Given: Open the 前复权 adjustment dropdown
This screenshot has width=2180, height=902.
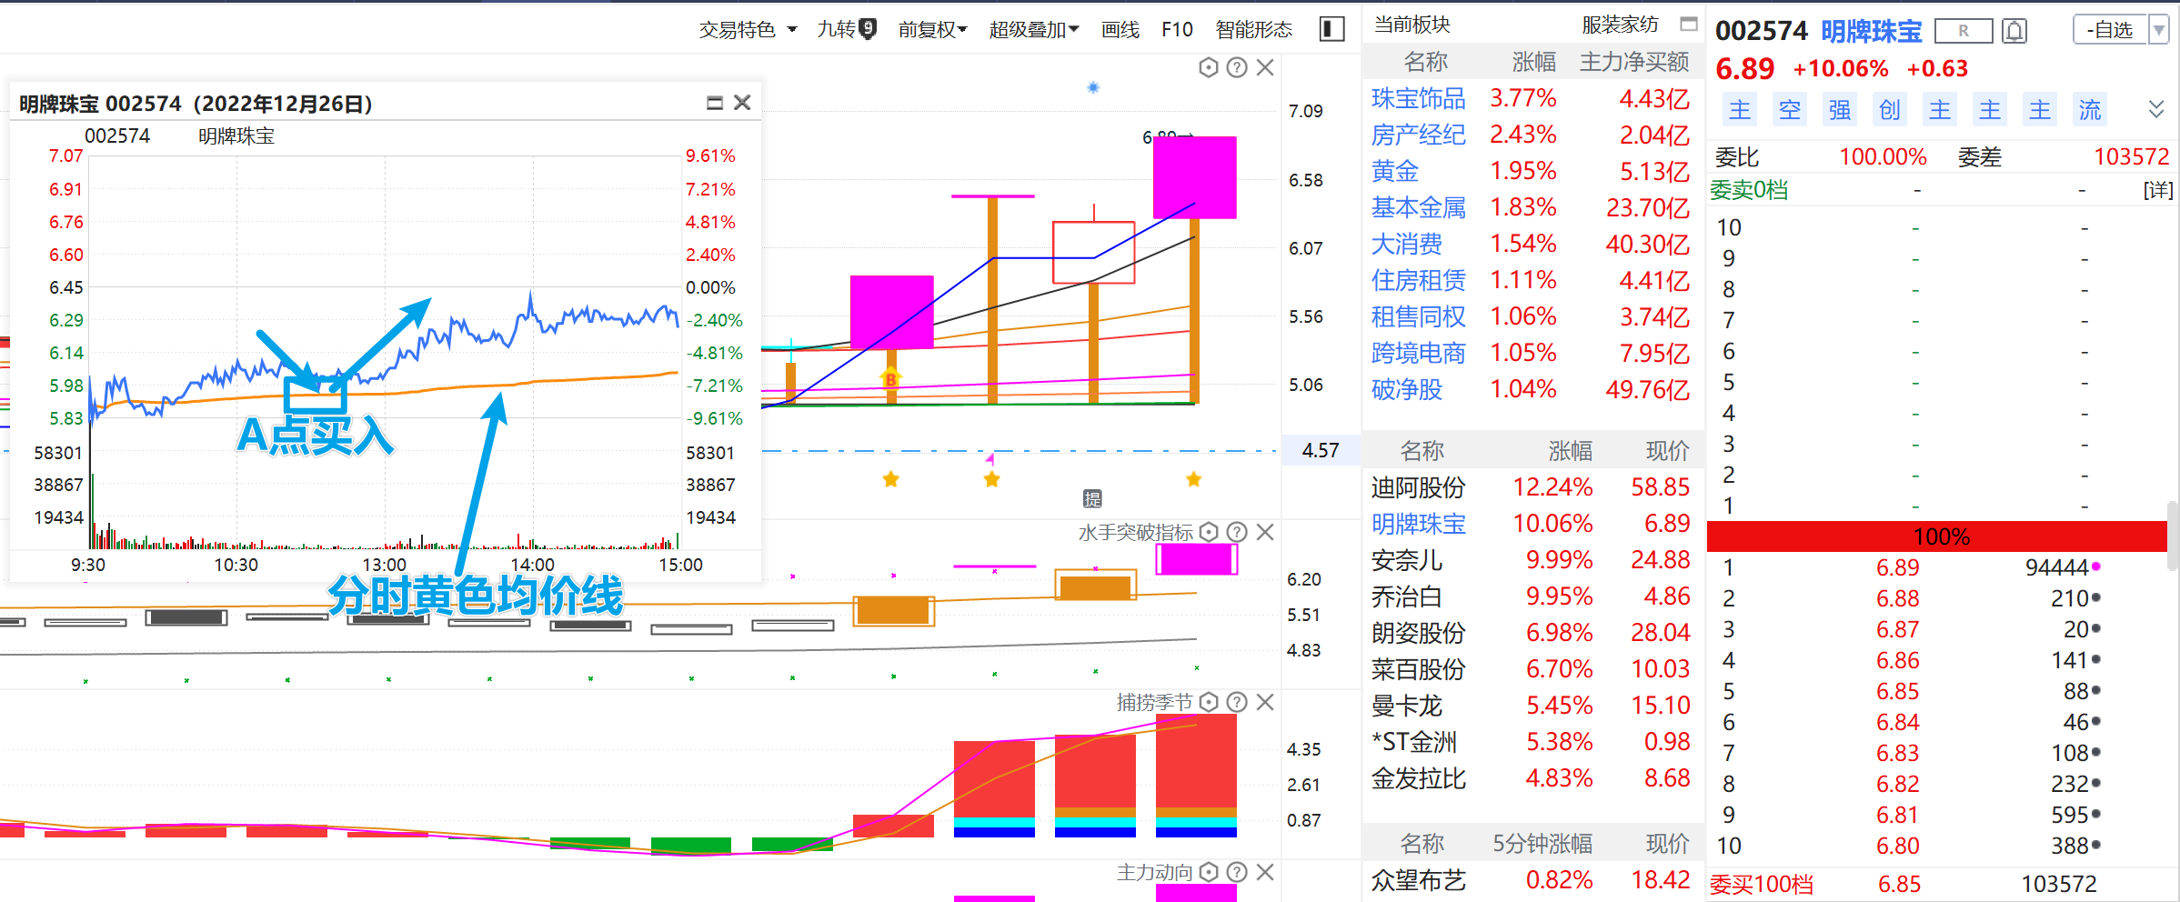Looking at the screenshot, I should click(x=932, y=29).
